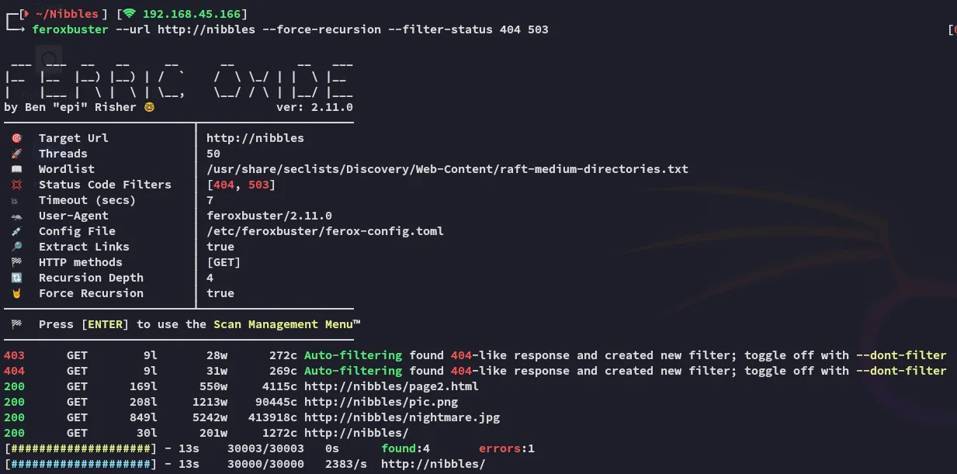The height and width of the screenshot is (474, 957).
Task: Open the http://nibbles/nightmare.jpg result link
Action: (x=402, y=417)
